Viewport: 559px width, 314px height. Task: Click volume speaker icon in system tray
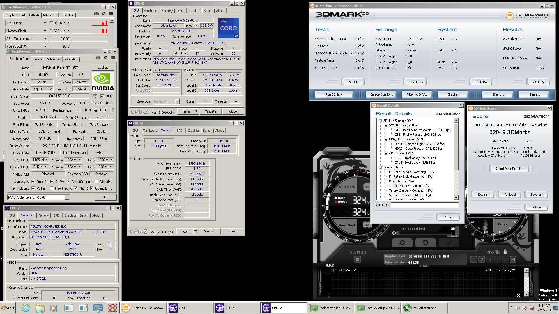(517, 308)
